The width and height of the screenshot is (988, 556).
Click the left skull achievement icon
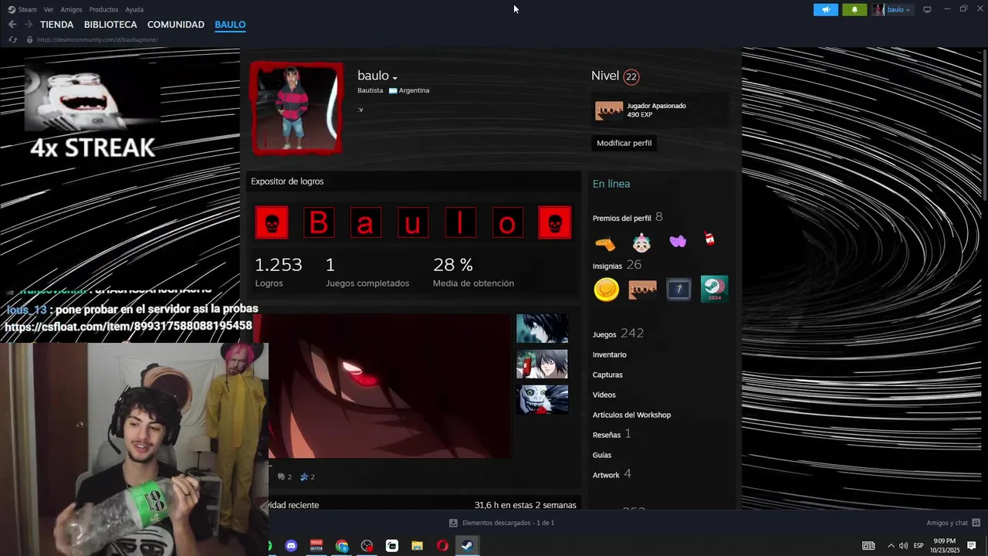pos(272,222)
